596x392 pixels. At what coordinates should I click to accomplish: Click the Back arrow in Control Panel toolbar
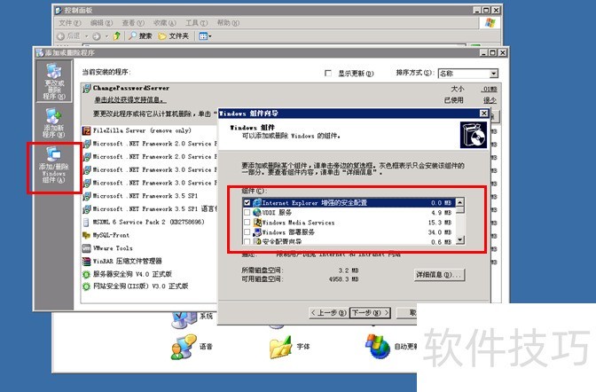[60, 36]
